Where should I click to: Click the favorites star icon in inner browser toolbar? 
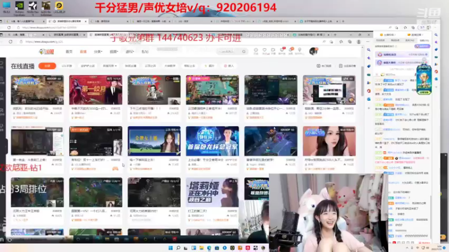tap(341, 41)
